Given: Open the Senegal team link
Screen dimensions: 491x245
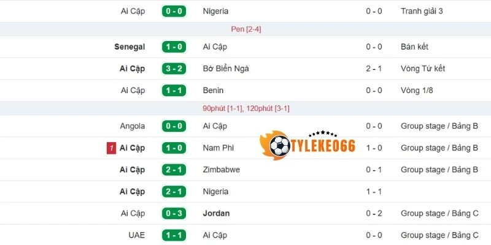Looking at the screenshot, I should (x=130, y=47).
